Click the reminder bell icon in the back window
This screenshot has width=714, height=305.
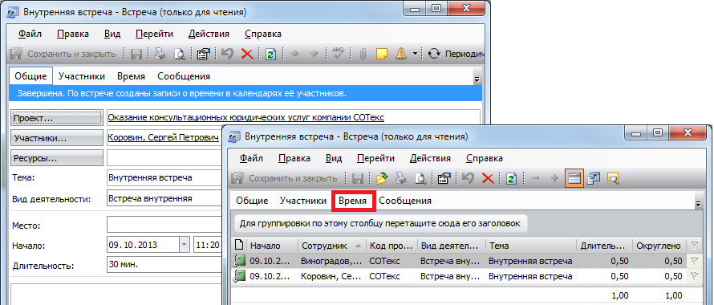pyautogui.click(x=401, y=54)
